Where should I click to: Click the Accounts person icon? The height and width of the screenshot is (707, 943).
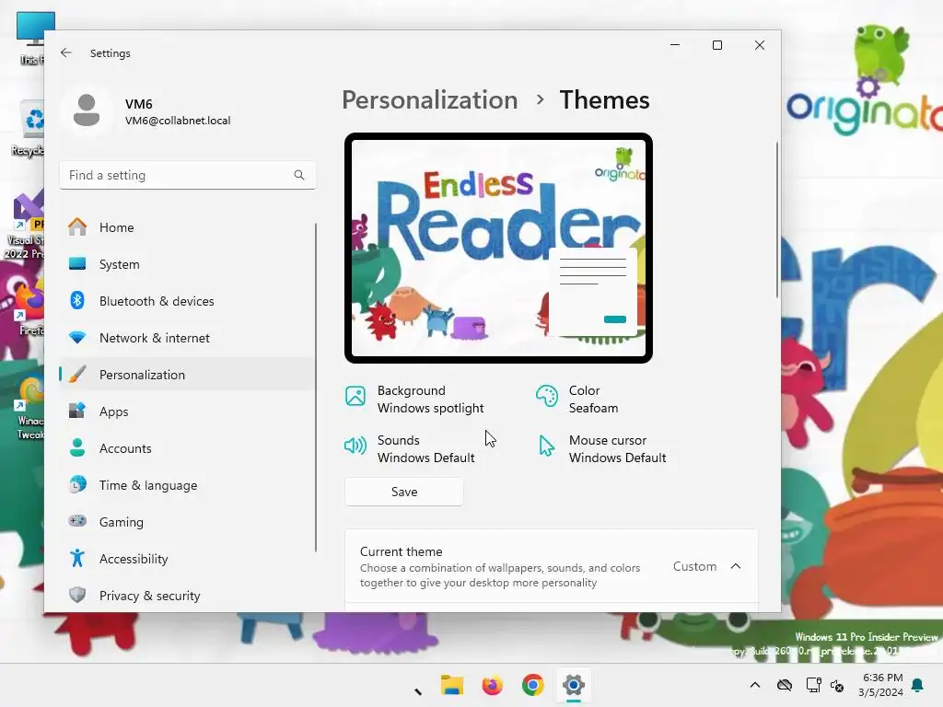[77, 448]
